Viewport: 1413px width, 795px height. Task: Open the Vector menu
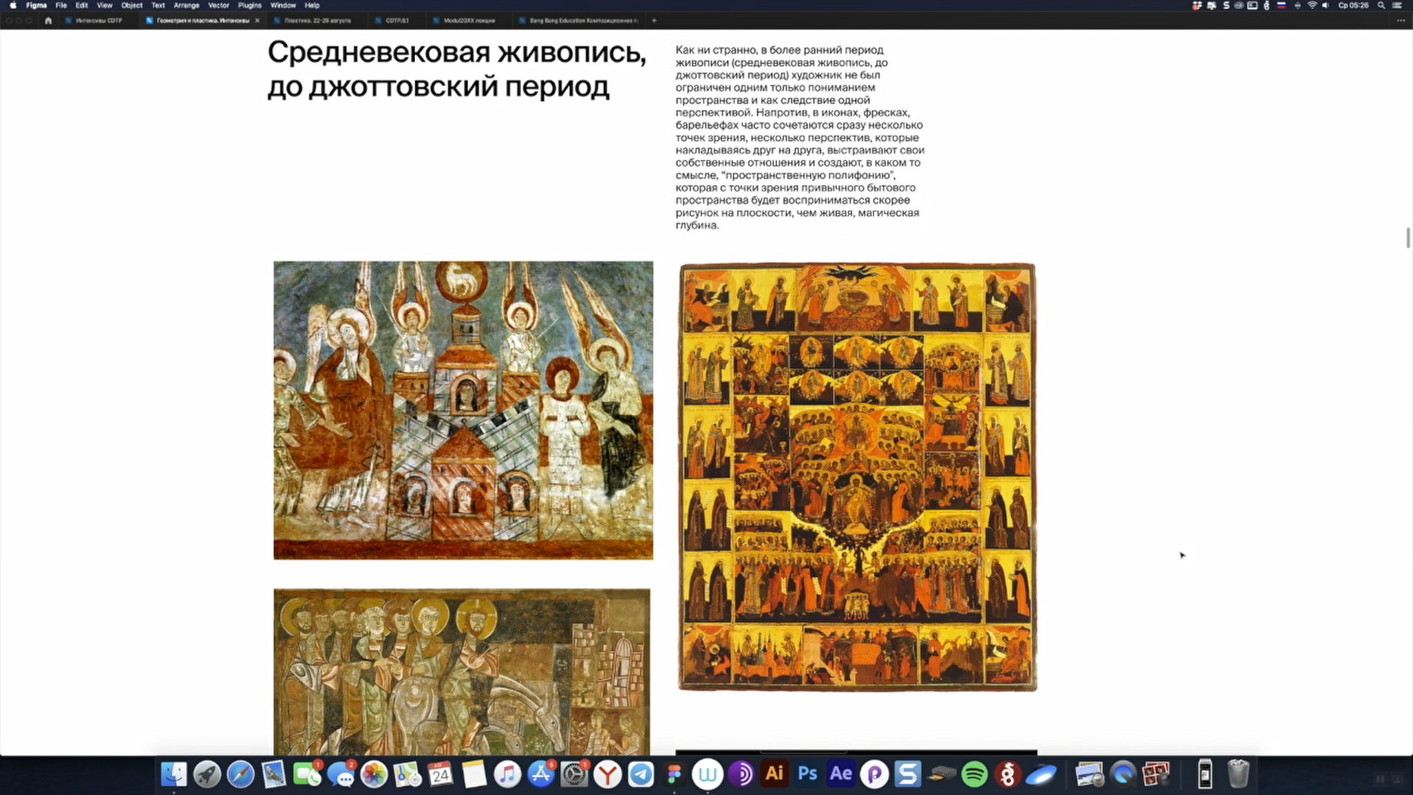click(219, 5)
